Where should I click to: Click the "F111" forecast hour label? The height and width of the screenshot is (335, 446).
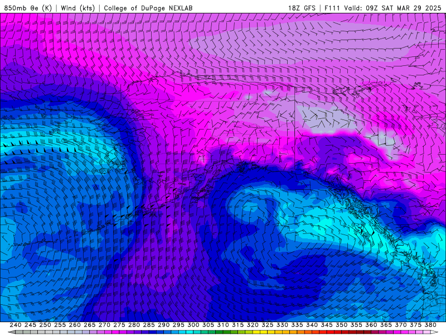[x=332, y=8]
